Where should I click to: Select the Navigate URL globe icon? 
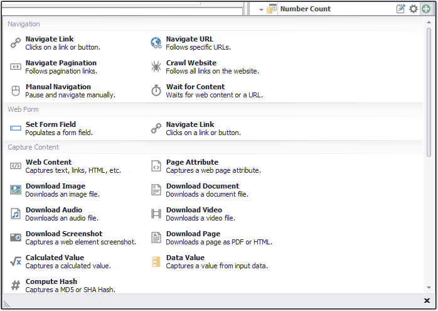(156, 43)
